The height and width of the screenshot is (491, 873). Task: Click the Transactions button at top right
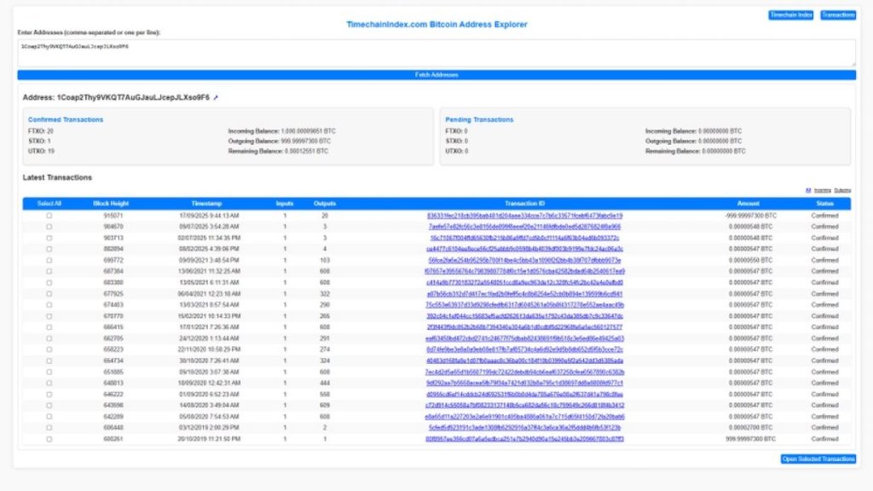838,15
